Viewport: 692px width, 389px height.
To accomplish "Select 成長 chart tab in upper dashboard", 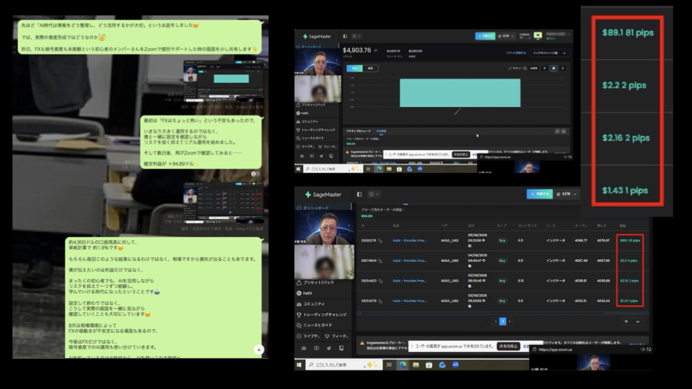I will [370, 69].
